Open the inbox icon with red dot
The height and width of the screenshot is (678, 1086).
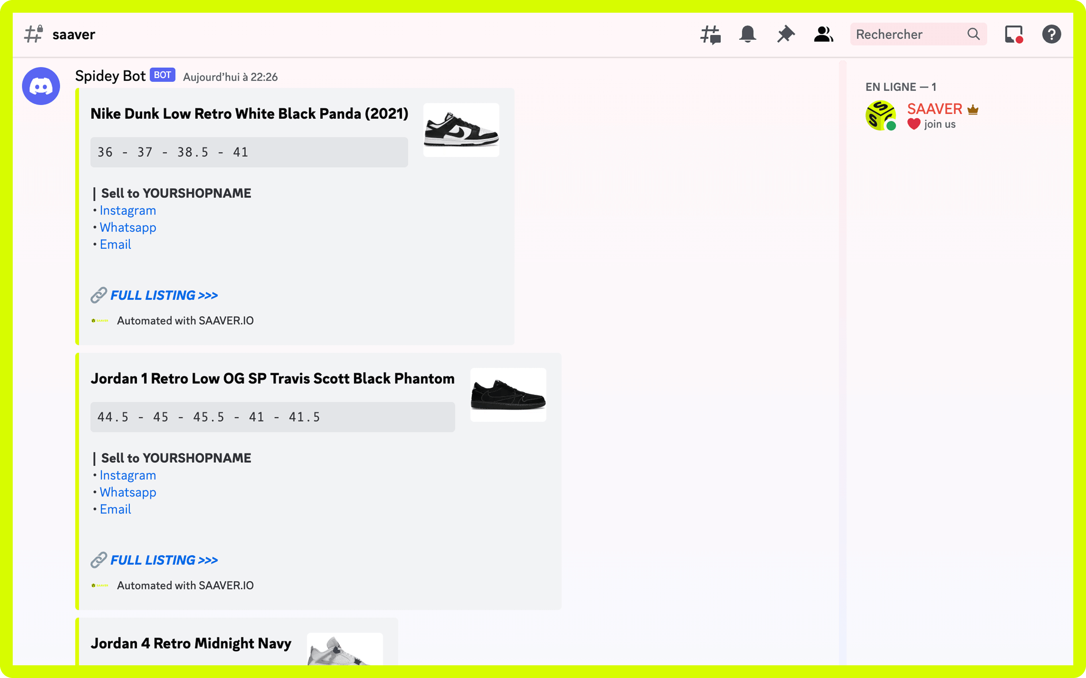coord(1014,34)
